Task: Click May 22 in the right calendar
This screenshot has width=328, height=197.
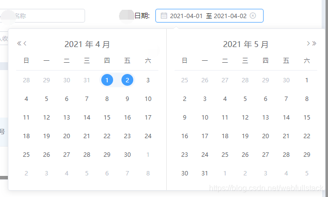Action: 307,136
